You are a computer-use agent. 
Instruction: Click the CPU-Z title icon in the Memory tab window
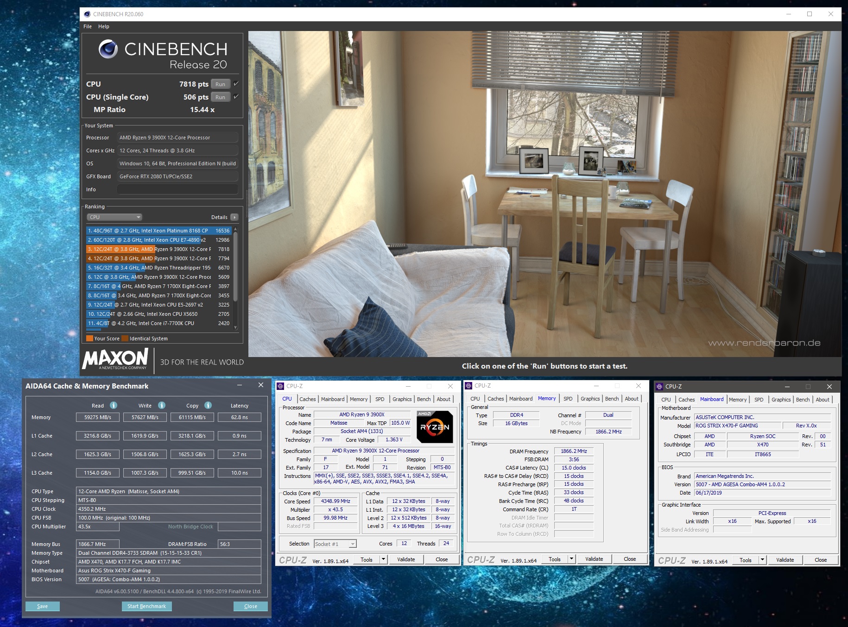tap(468, 385)
